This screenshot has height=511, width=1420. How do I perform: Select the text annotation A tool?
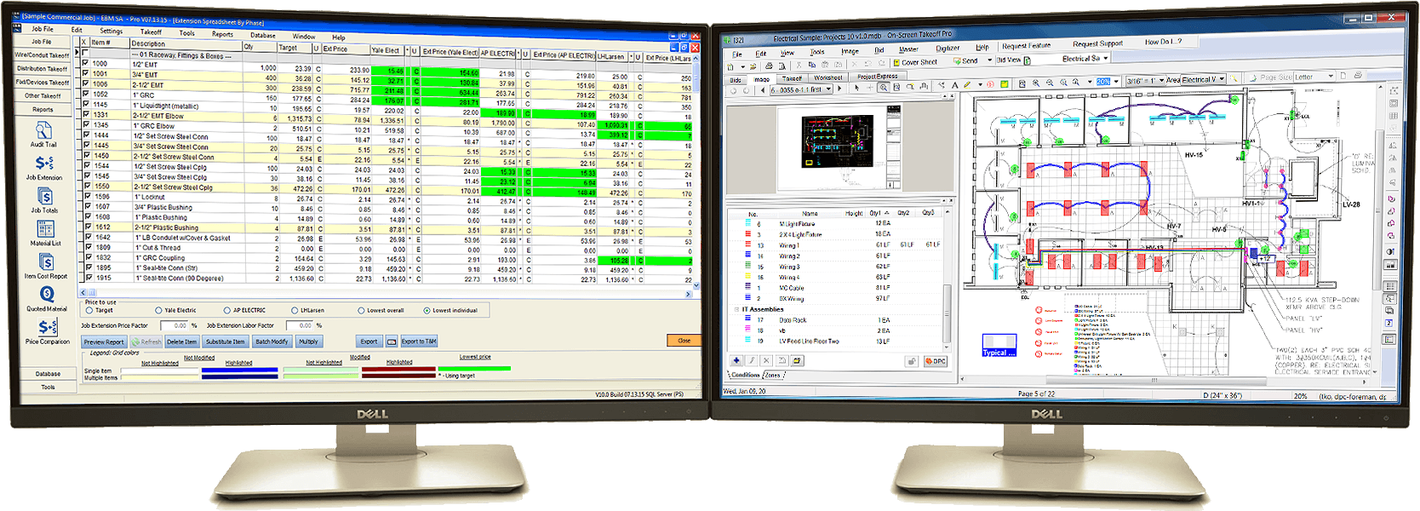[954, 85]
